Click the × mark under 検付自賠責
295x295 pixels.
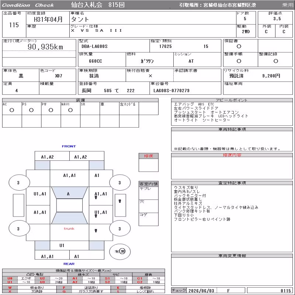(x=150, y=76)
